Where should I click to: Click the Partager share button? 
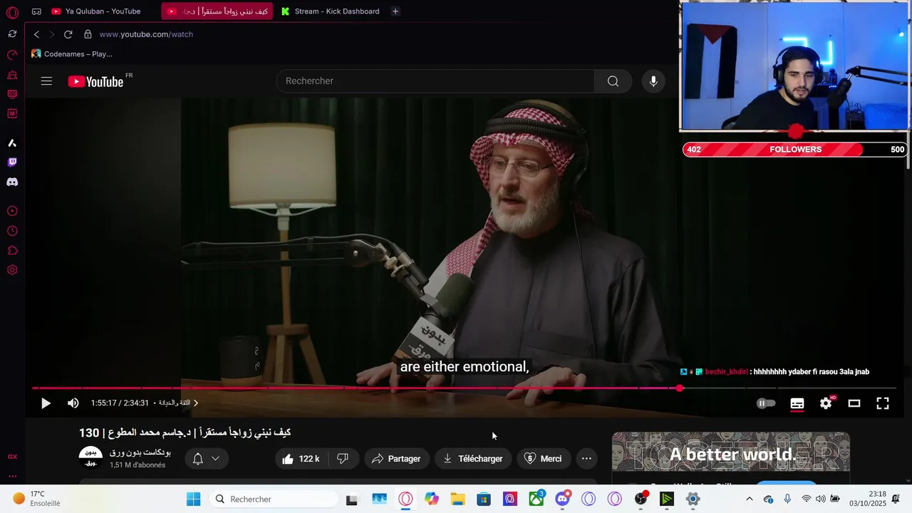pyautogui.click(x=397, y=459)
